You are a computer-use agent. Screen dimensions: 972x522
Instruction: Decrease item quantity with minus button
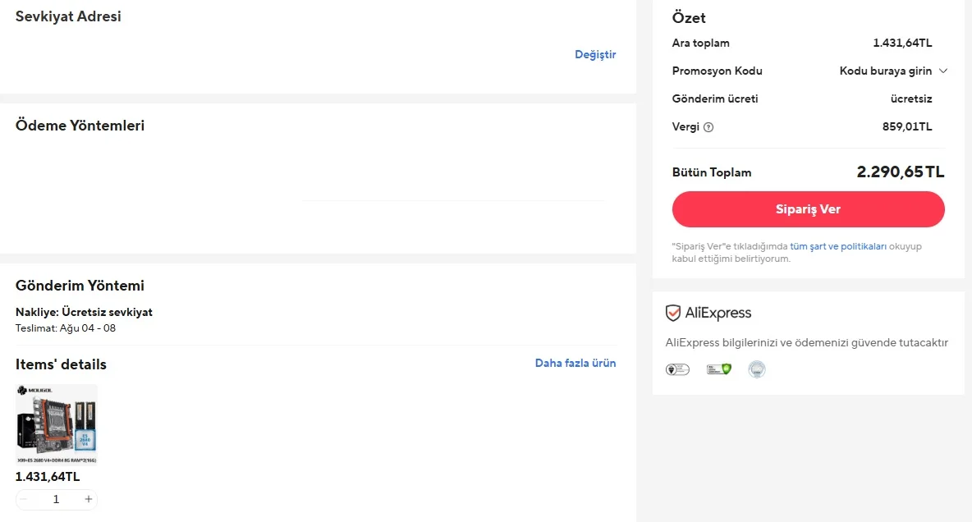23,499
